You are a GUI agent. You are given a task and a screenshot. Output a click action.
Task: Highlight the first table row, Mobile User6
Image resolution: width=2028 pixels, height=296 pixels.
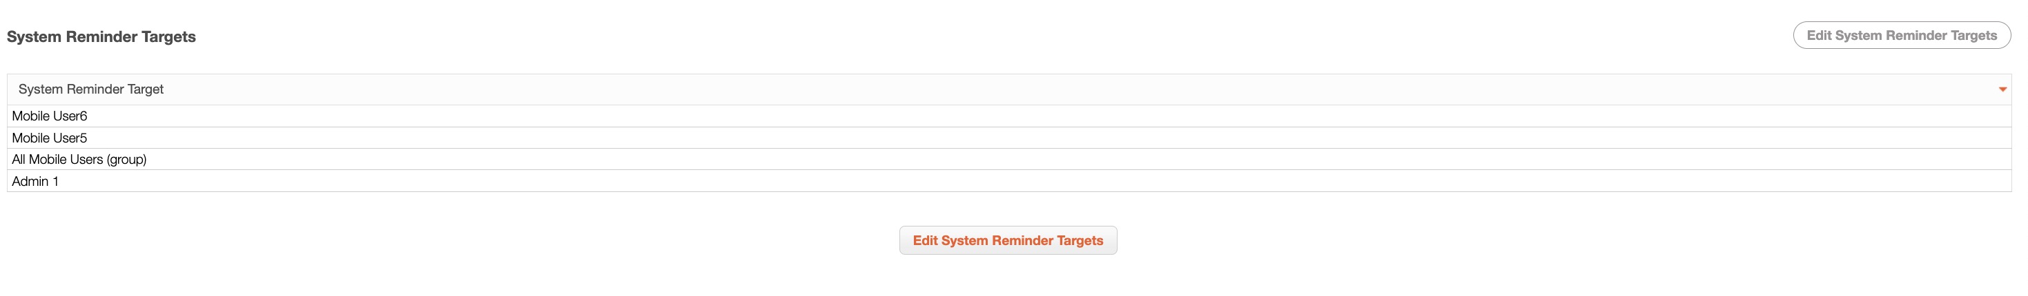click(x=1008, y=116)
